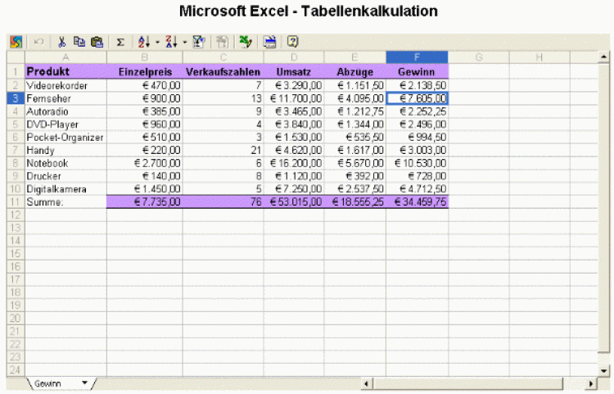The image size is (614, 394).
Task: Sort ascending with the A-Z icon
Action: coord(144,42)
